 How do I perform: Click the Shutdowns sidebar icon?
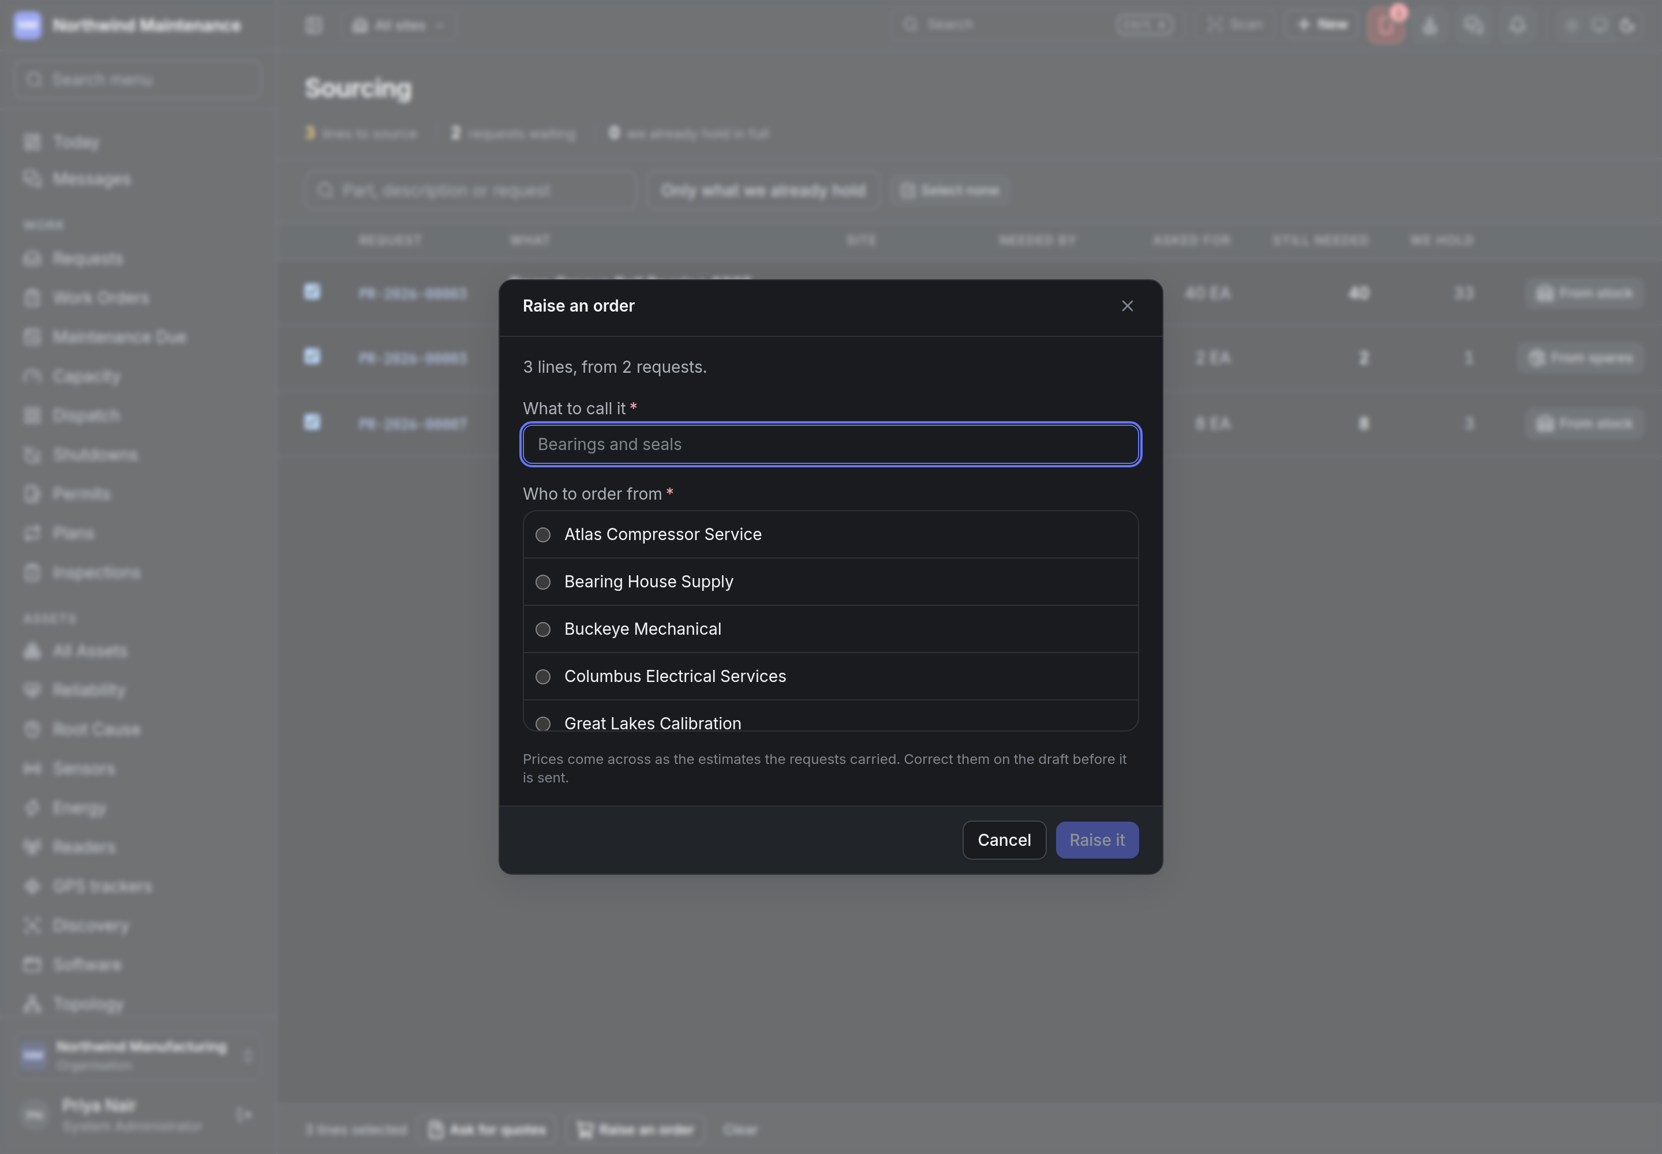pyautogui.click(x=32, y=455)
